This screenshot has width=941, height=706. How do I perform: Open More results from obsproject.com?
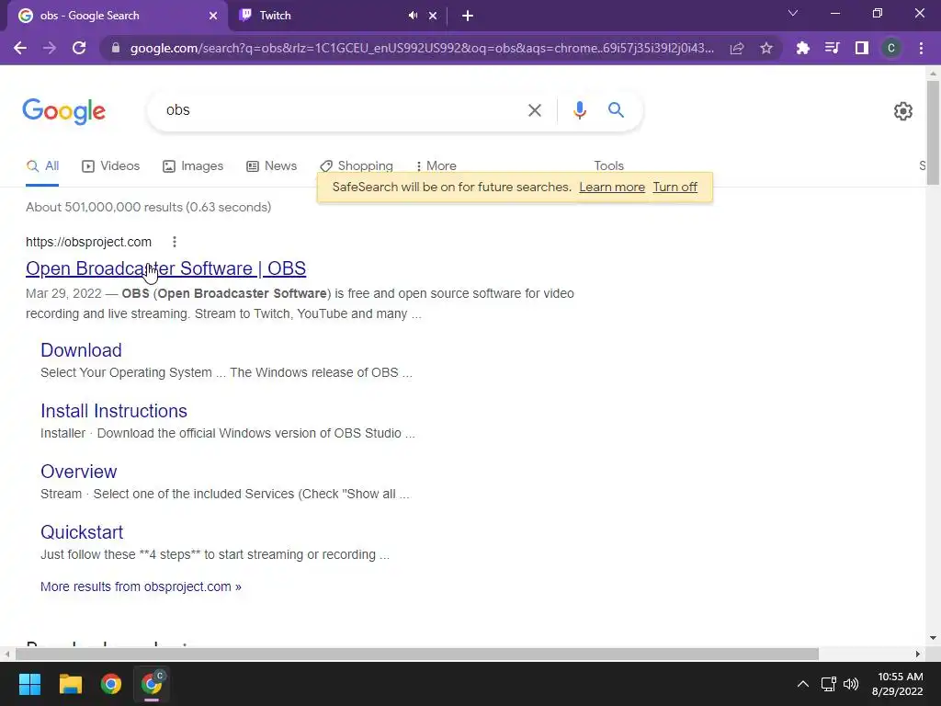141,586
